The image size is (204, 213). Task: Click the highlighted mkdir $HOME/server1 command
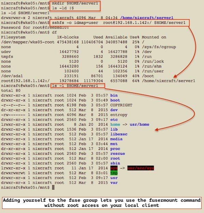(75, 3)
